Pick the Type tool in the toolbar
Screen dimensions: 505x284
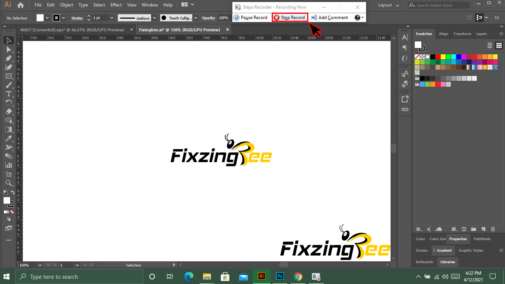[9, 94]
